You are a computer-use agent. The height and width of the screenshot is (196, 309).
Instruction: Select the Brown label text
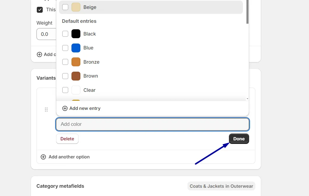point(91,76)
